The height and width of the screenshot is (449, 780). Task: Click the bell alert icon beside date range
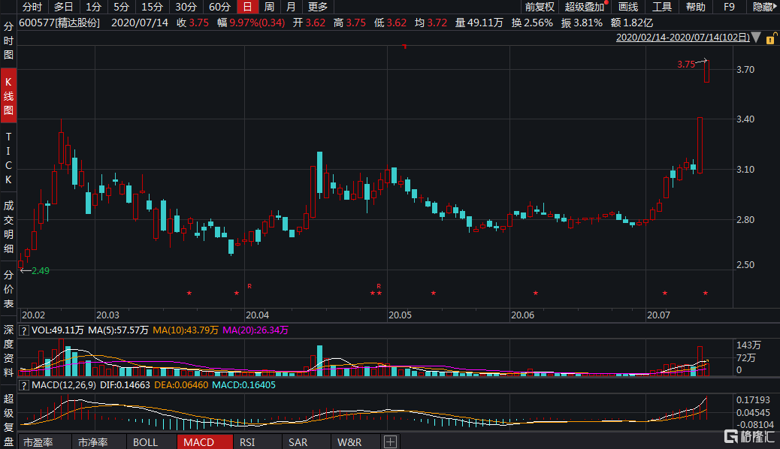[x=770, y=37]
